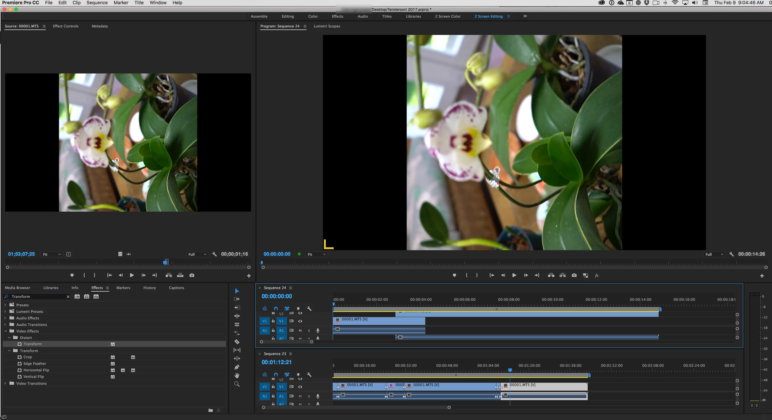The height and width of the screenshot is (420, 772).
Task: Switch to the Effect Controls tab
Action: click(66, 26)
